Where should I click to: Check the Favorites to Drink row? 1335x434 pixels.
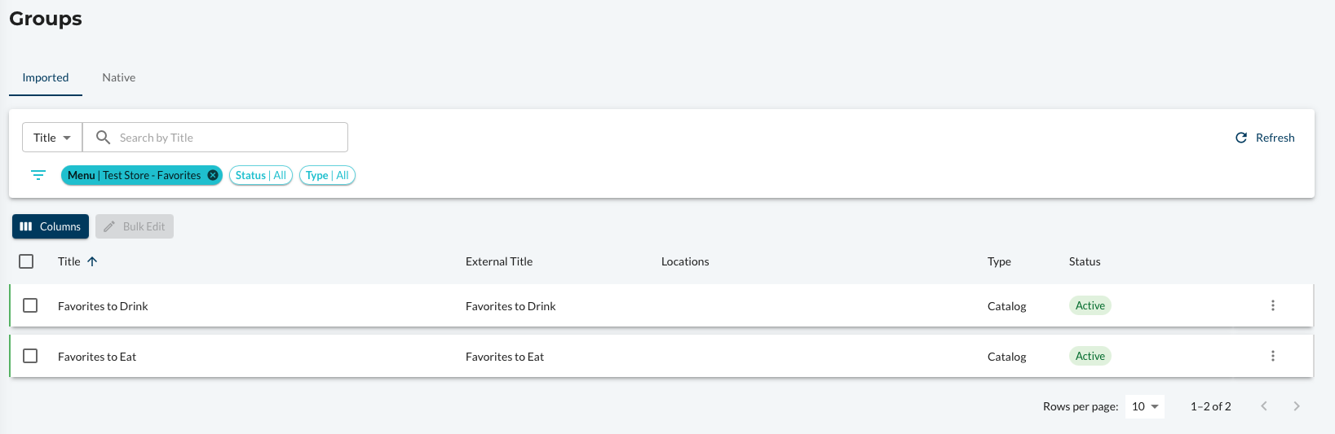click(30, 305)
